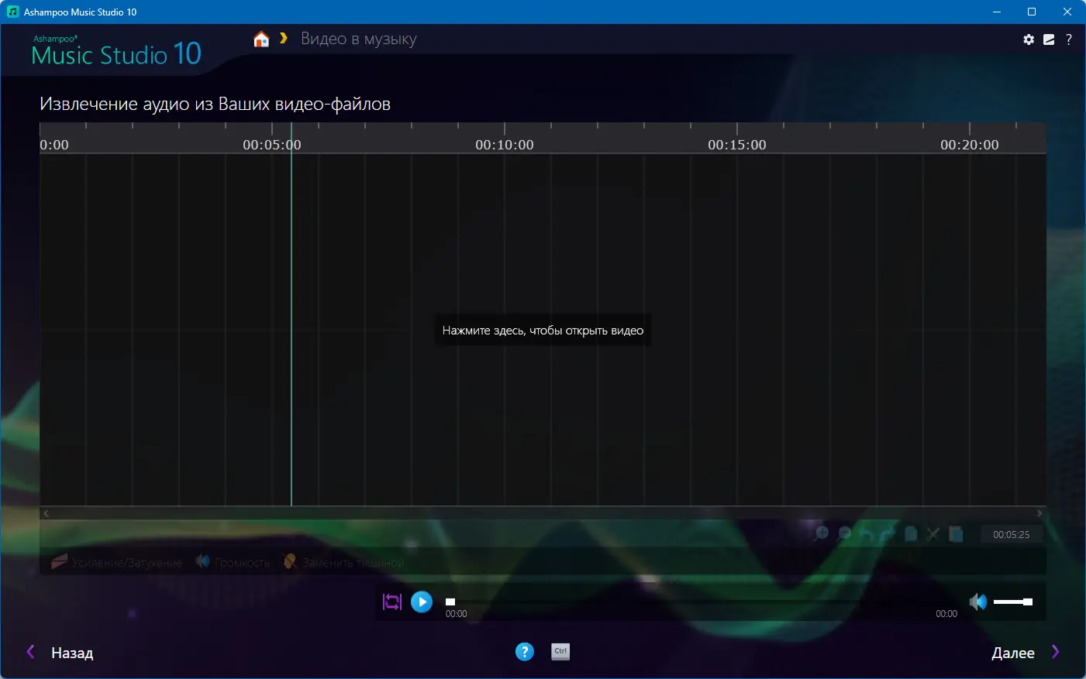The width and height of the screenshot is (1086, 679).
Task: Click the heading 'Извлечение аудио из Ваших видео-файлов'
Action: 215,104
